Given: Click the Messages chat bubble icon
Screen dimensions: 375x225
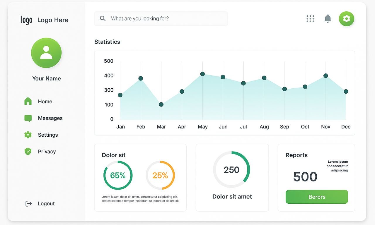Looking at the screenshot, I should [28, 118].
